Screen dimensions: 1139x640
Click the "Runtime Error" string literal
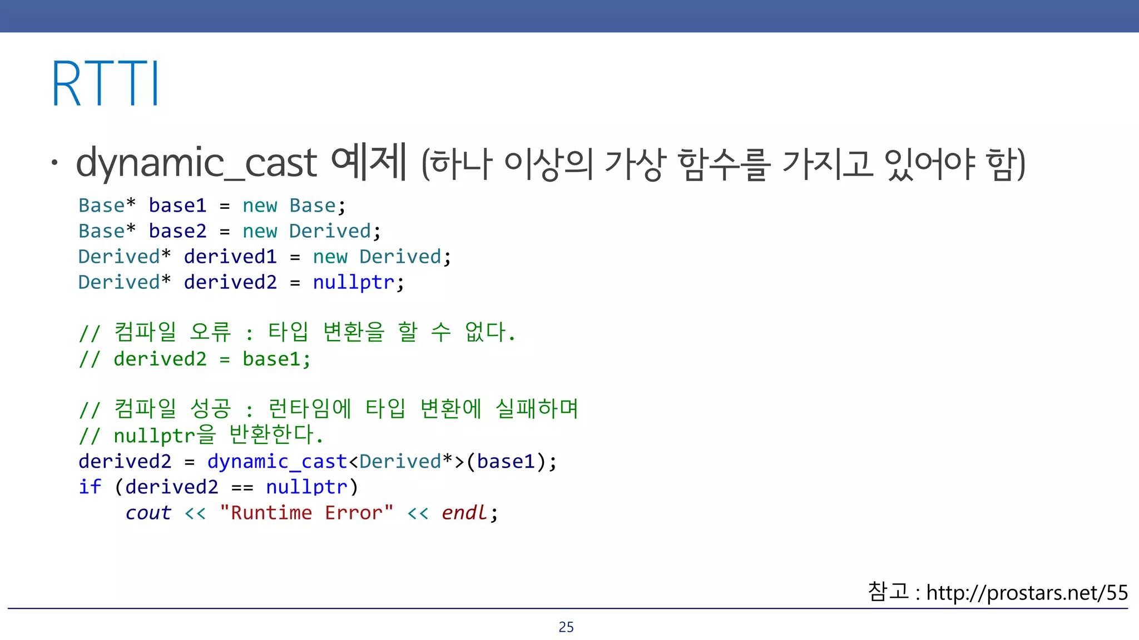click(x=306, y=513)
